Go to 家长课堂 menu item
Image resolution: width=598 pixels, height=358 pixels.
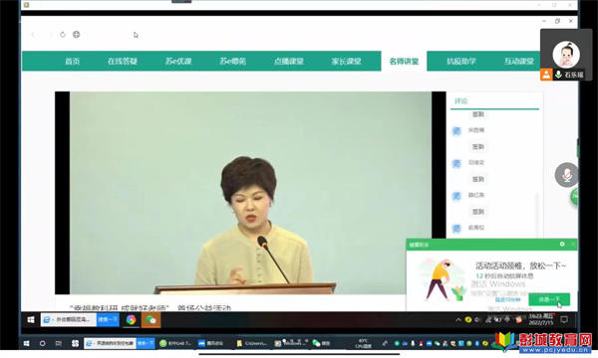pos(346,62)
